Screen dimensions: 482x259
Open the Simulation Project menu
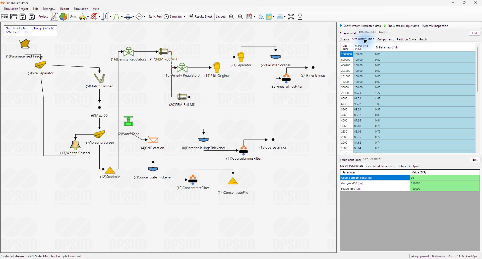(16, 9)
